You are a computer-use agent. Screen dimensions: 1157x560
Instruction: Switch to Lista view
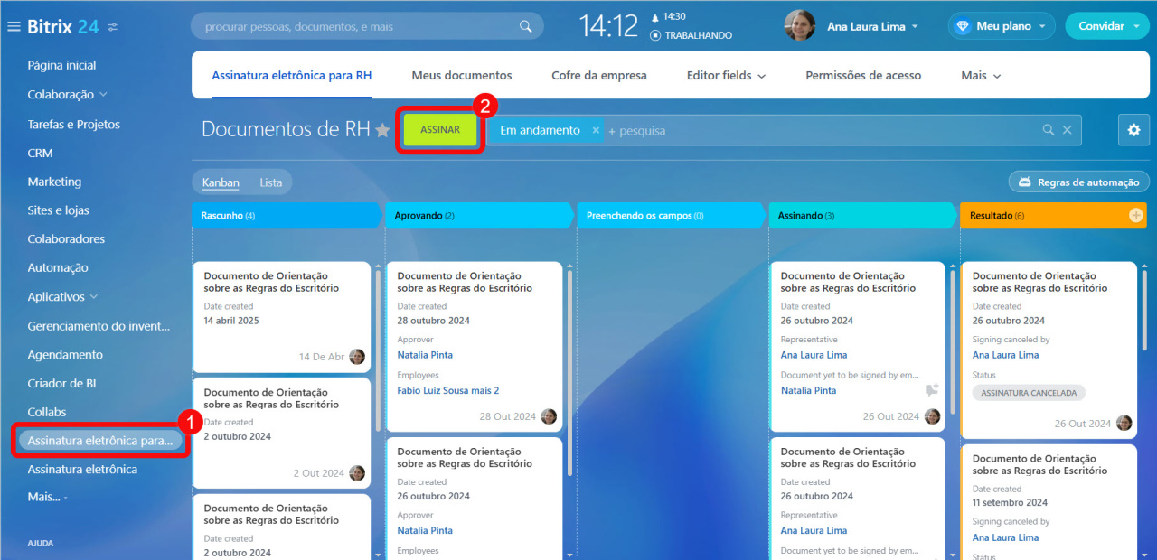click(270, 182)
